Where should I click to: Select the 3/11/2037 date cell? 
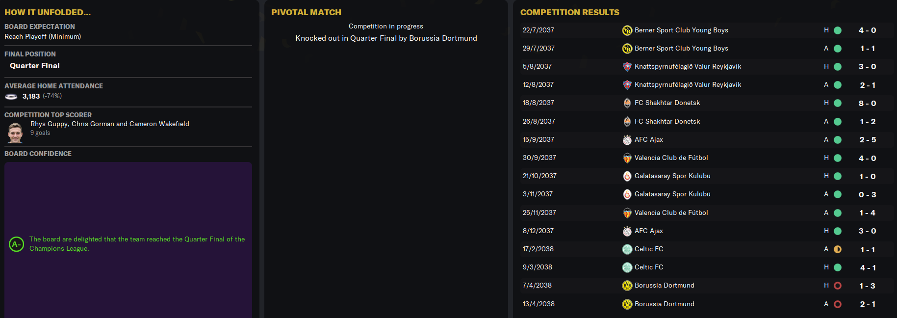pos(538,194)
